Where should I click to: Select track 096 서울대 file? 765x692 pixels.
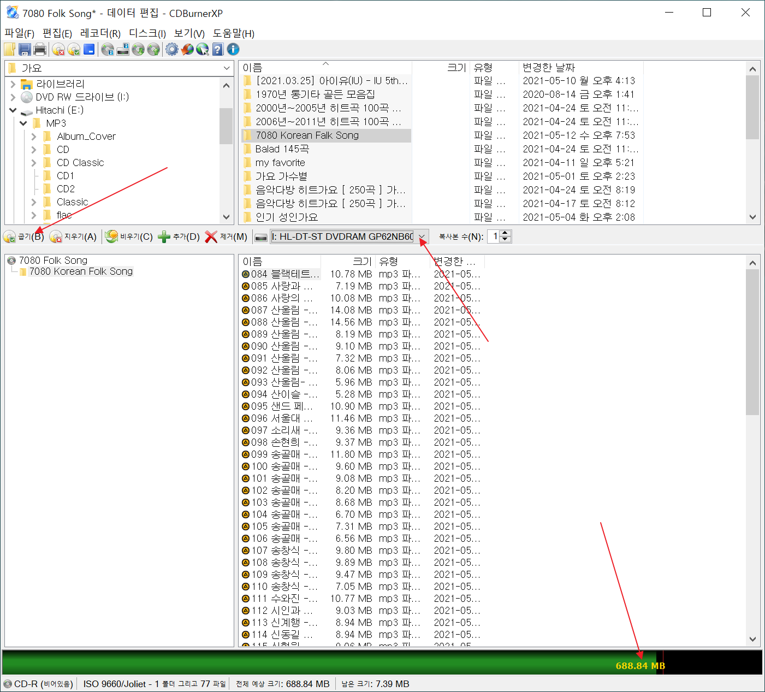pyautogui.click(x=282, y=418)
